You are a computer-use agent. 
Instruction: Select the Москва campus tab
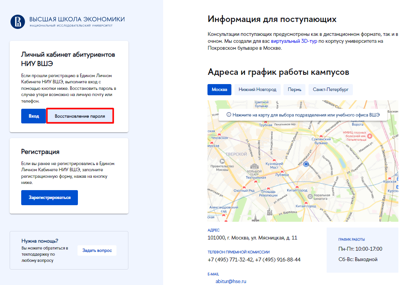(x=219, y=89)
